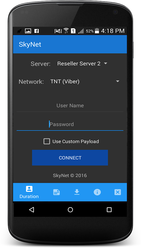Tap the Wi-Fi icon in status bar
The image size is (141, 248).
point(66,31)
